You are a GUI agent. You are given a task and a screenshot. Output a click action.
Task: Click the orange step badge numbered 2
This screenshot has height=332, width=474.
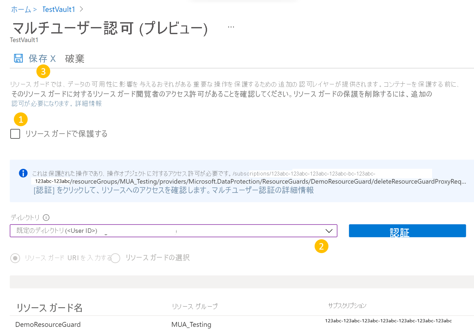(321, 246)
